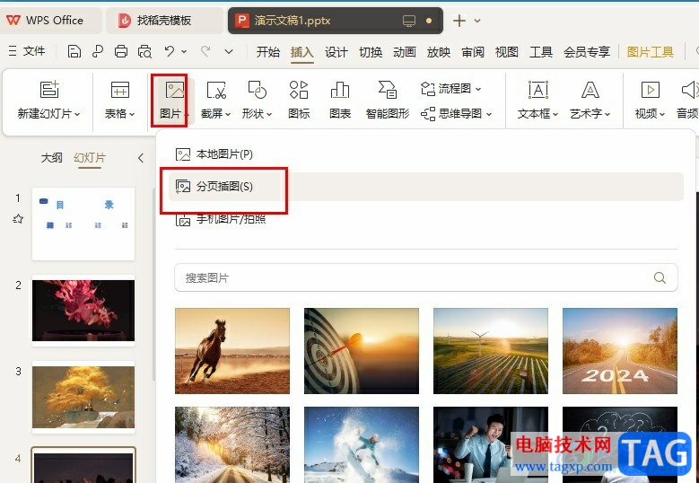699x483 pixels.
Task: Open the 审阅 ribbon tab
Action: (473, 52)
